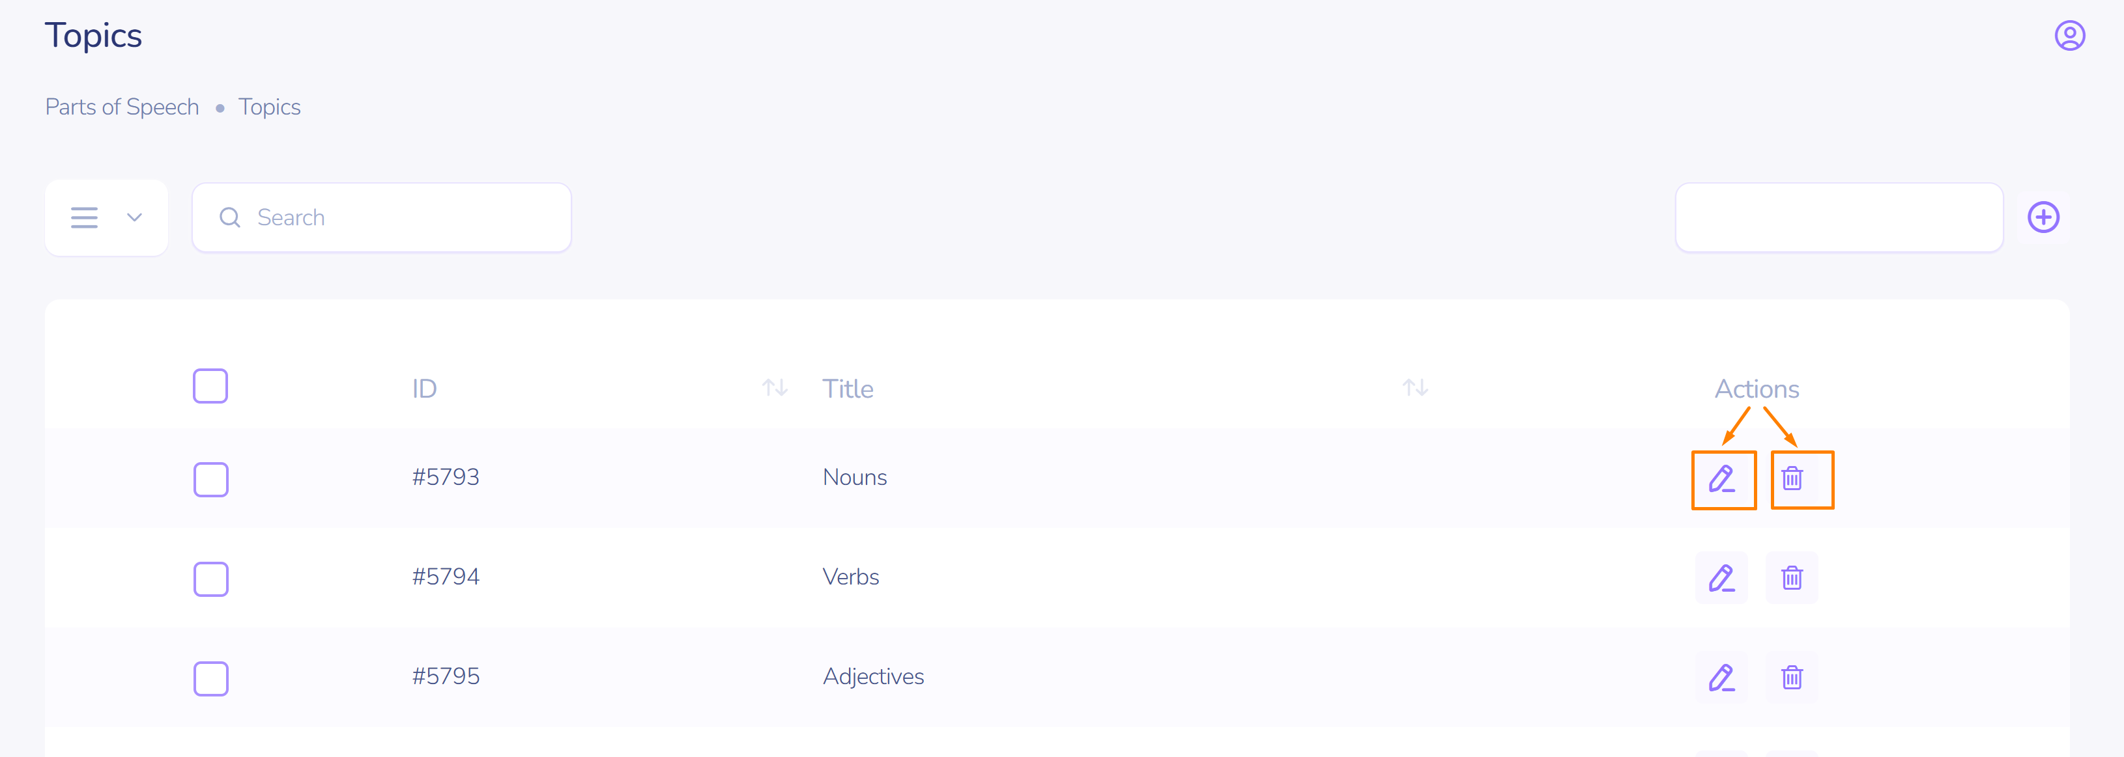Sort the table by ID column

(x=774, y=387)
